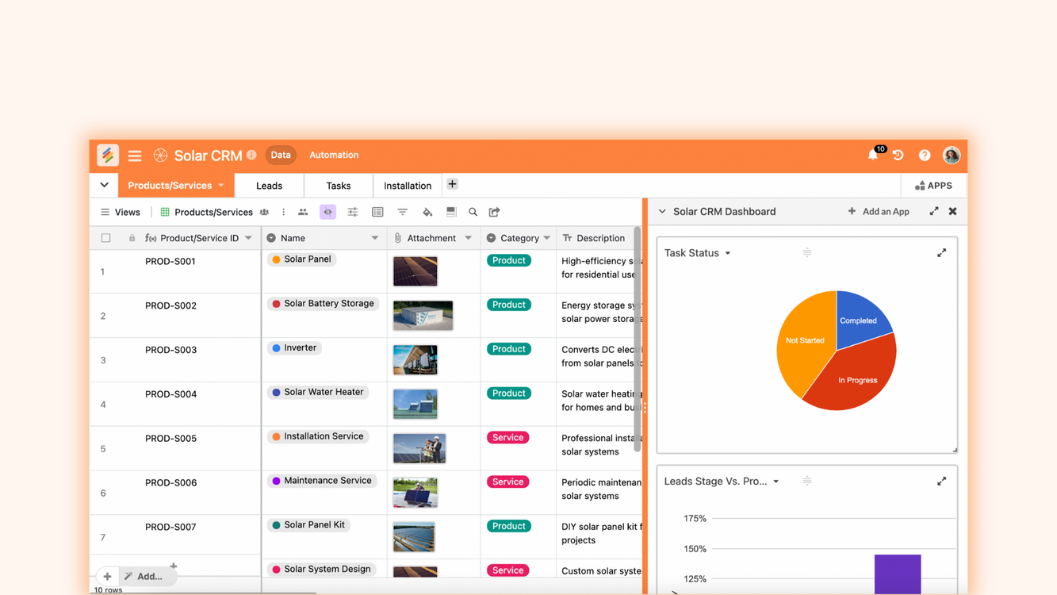Open the revision history icon

tap(898, 155)
